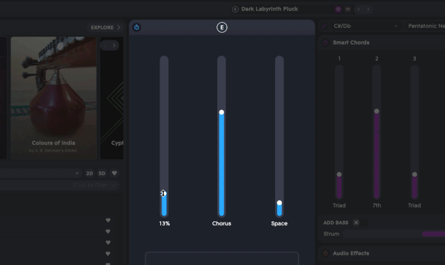Screen dimensions: 445x265
Task: Toggle the Smart Chords power button
Action: coord(325,42)
